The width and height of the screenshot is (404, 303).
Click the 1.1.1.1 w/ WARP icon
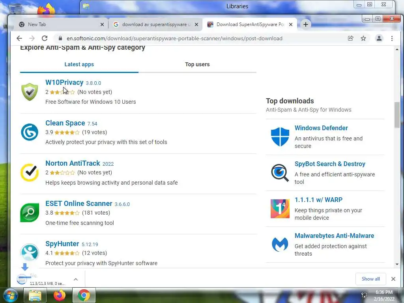[x=280, y=209]
